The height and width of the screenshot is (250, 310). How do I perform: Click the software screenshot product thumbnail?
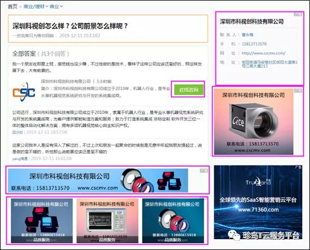click(x=107, y=221)
